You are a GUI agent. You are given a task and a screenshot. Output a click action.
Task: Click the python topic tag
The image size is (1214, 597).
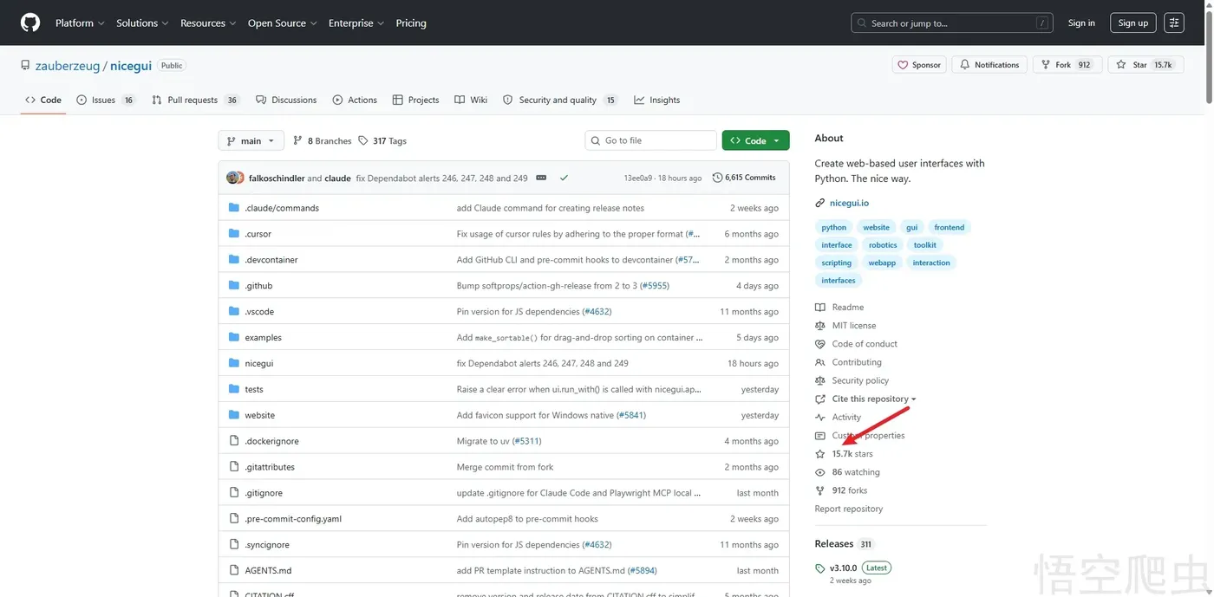point(834,228)
